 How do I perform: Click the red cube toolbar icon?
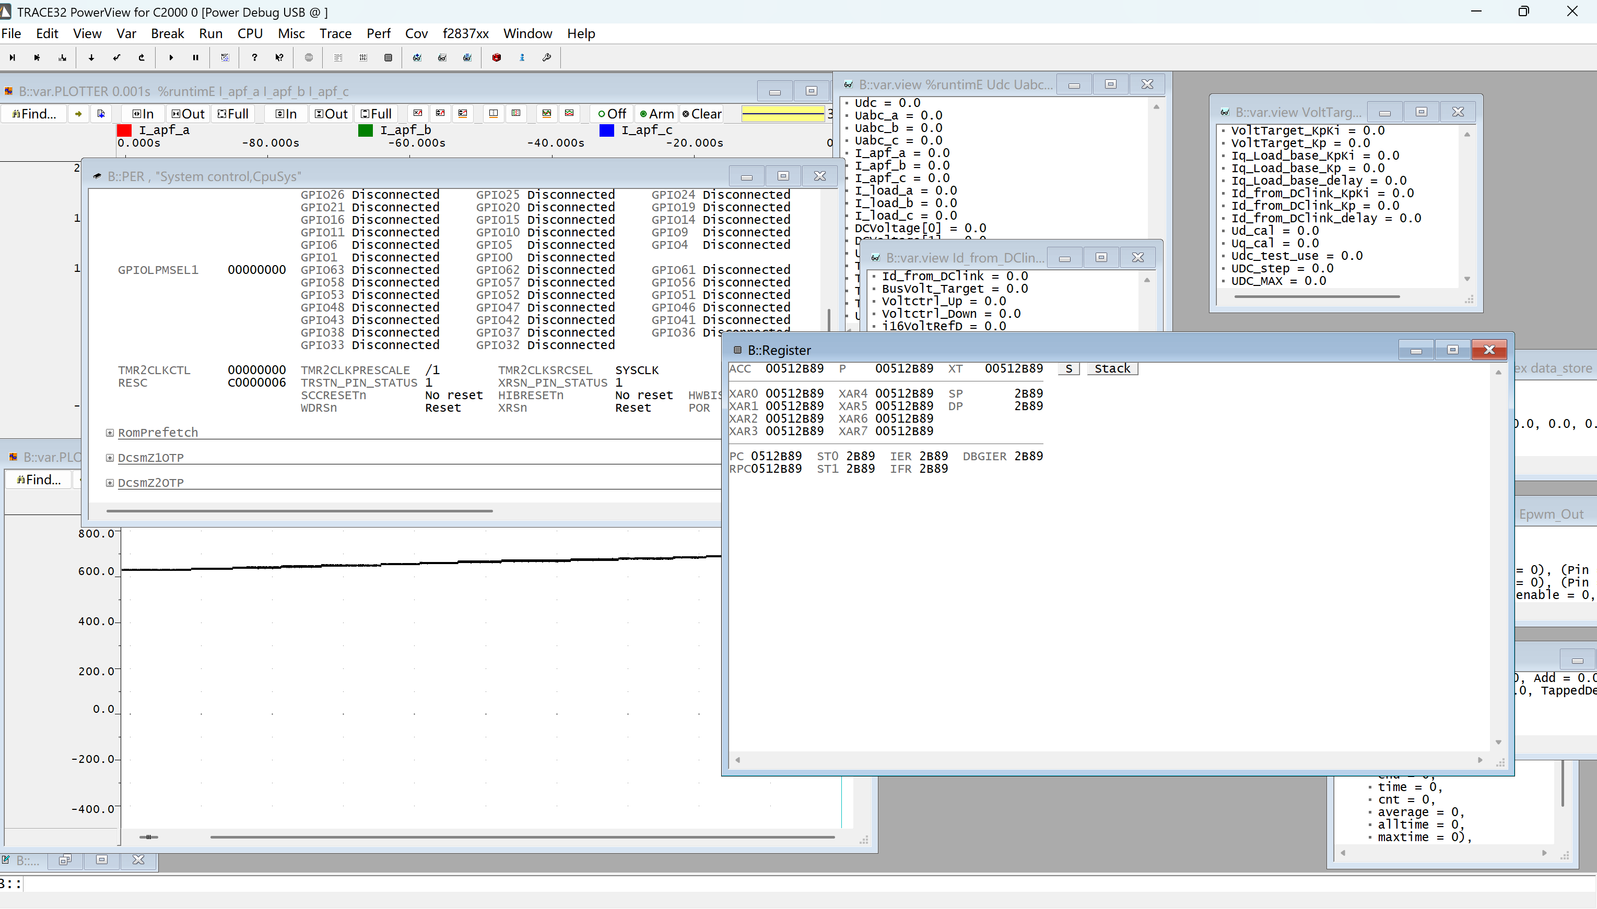[497, 57]
